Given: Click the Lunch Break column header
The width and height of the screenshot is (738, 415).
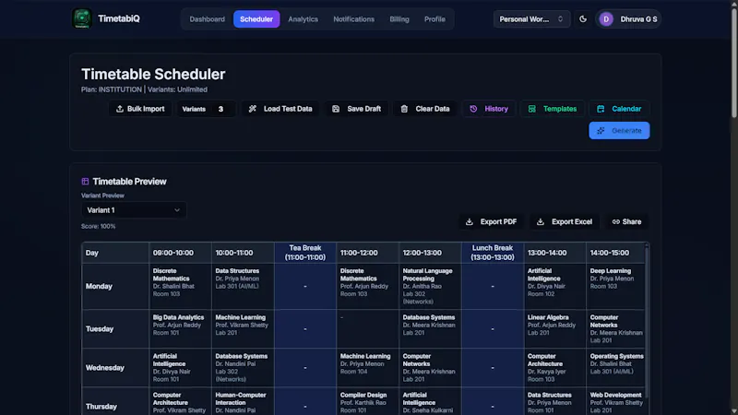Looking at the screenshot, I should 493,253.
